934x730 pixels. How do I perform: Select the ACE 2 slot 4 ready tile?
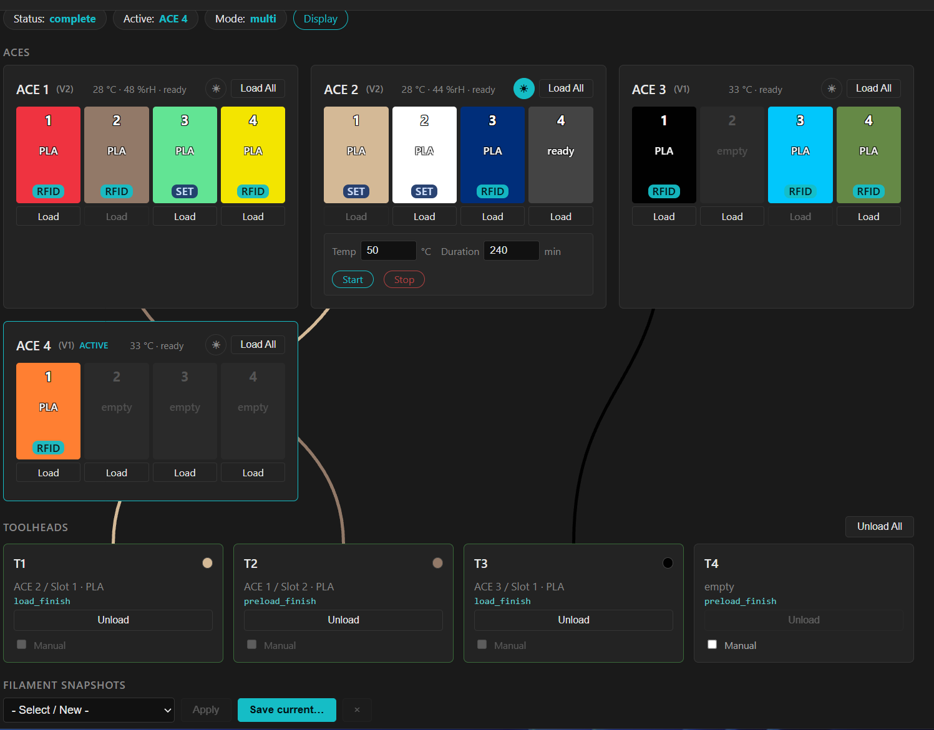tap(561, 155)
